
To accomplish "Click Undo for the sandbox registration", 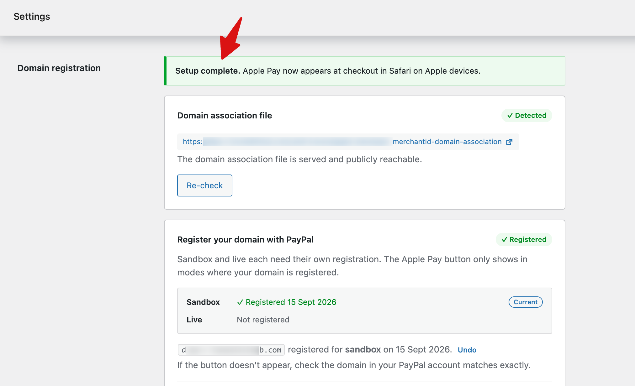I will click(467, 350).
